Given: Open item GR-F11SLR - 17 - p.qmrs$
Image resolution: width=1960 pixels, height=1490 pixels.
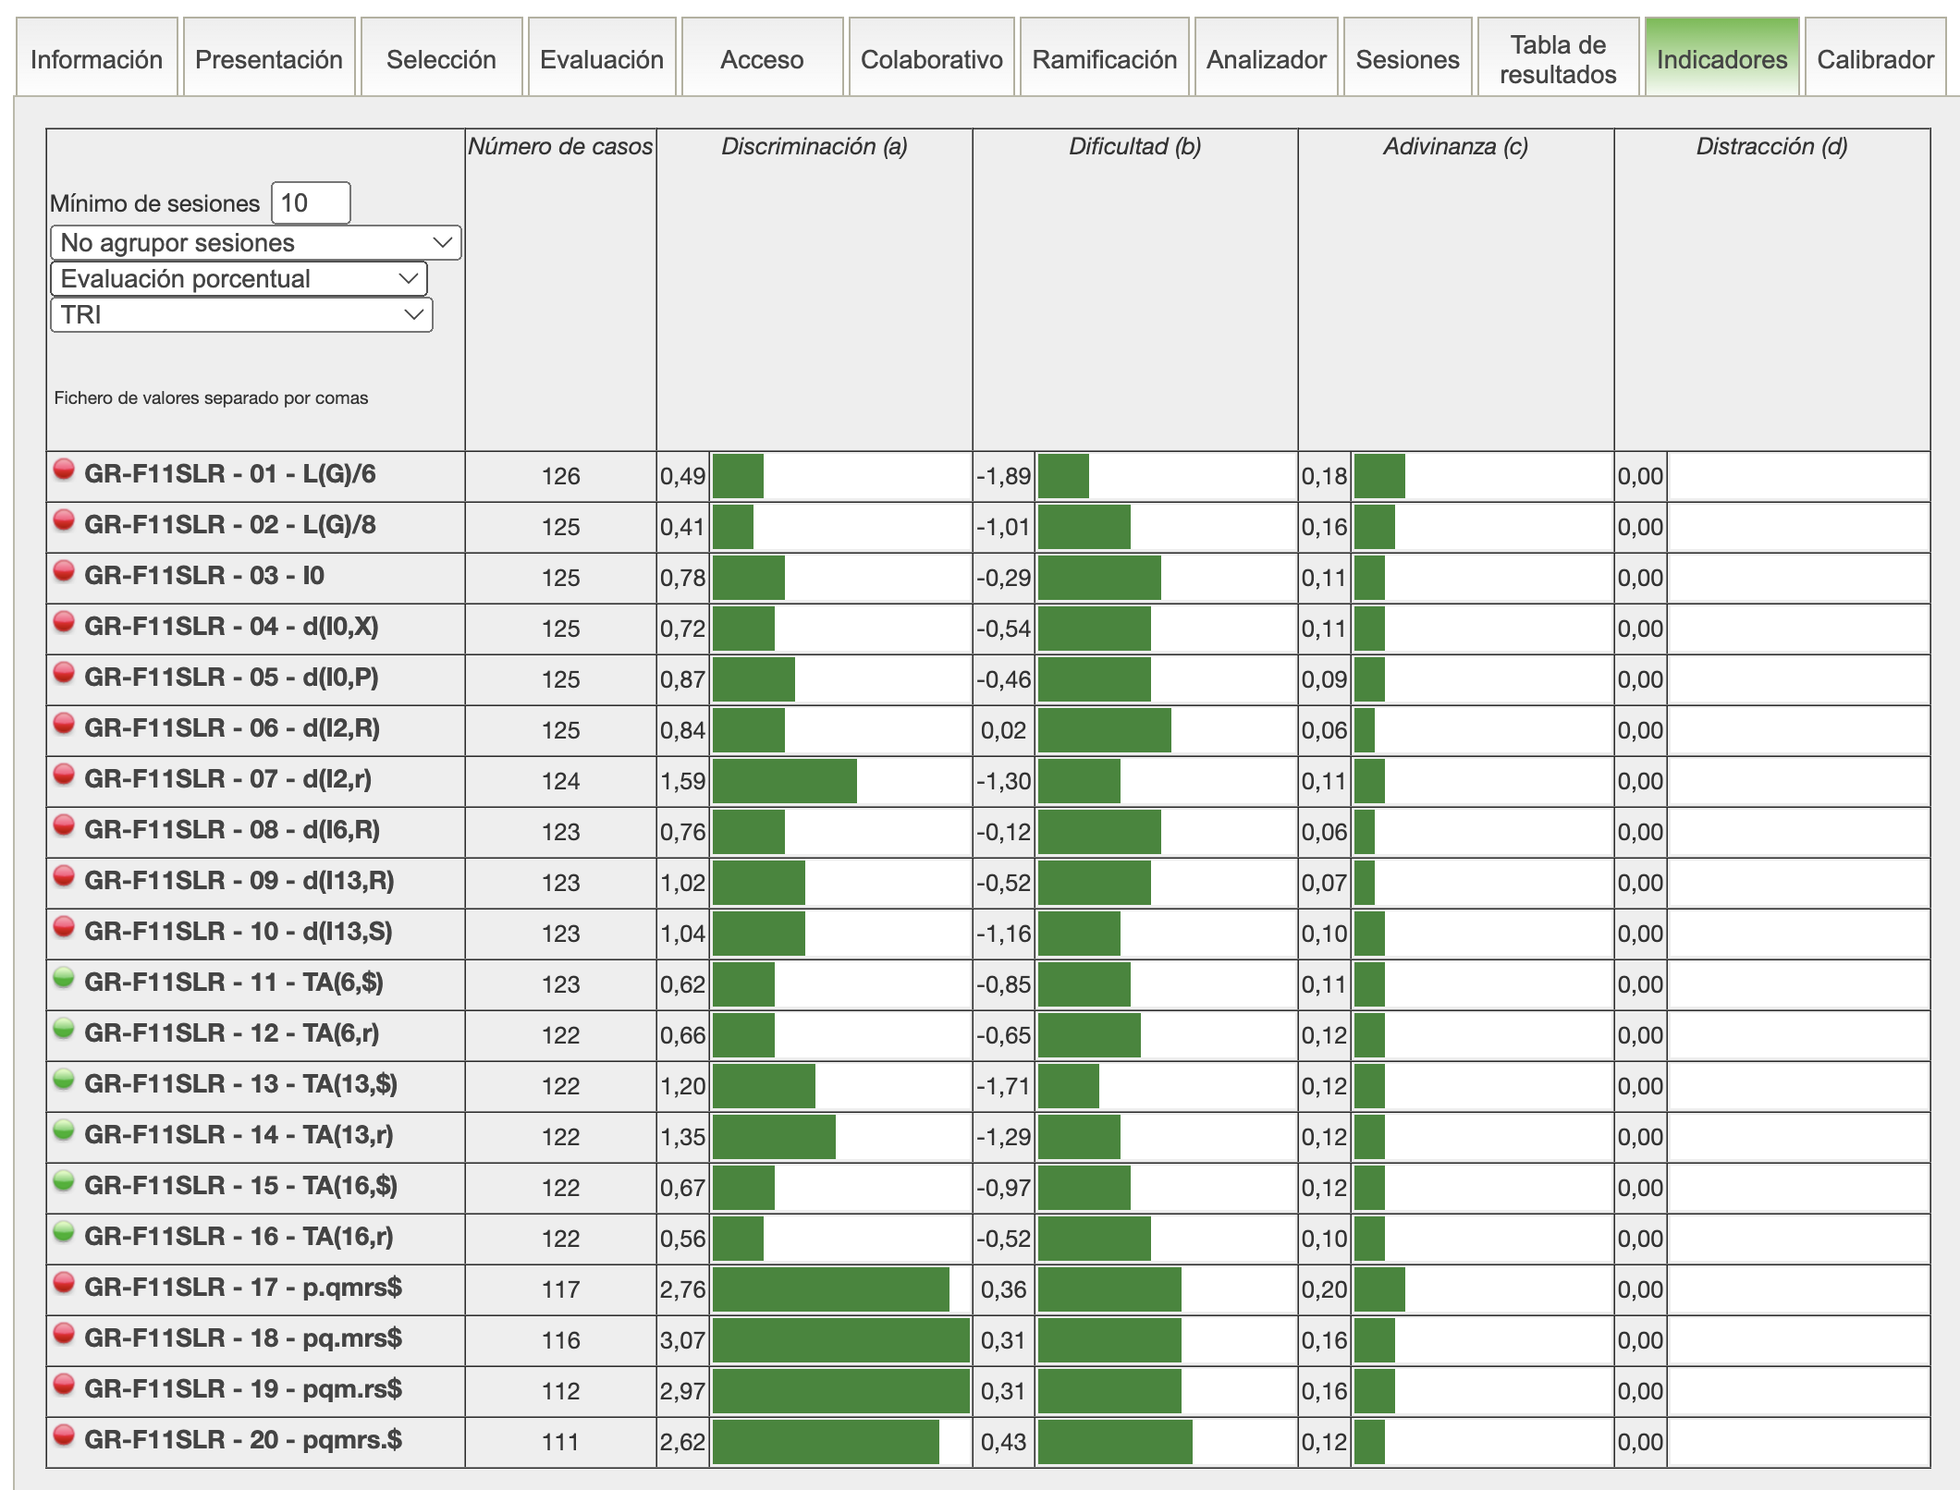Looking at the screenshot, I should [243, 1288].
